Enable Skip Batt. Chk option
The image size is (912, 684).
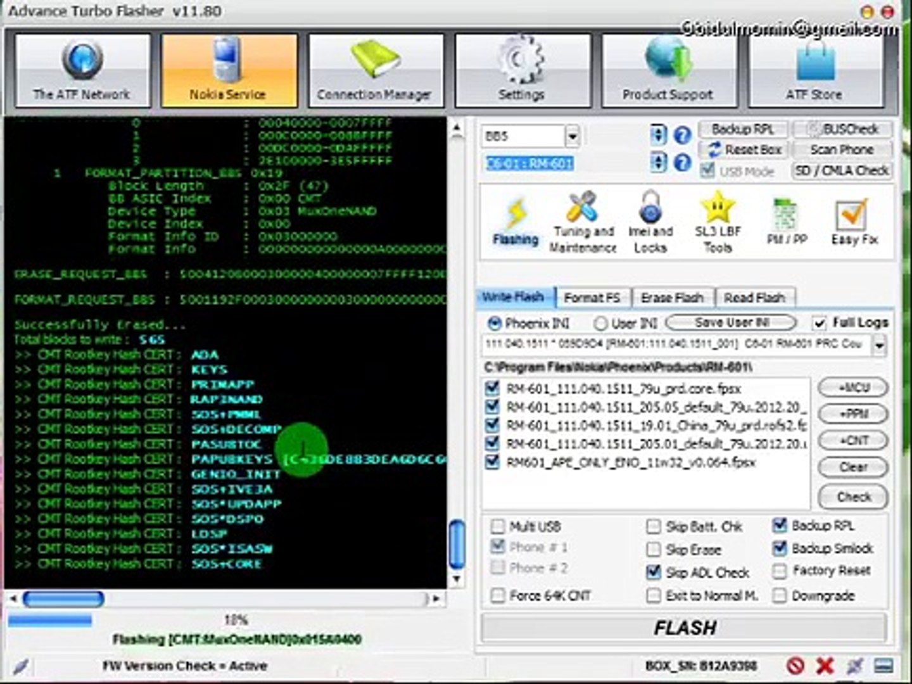click(653, 526)
